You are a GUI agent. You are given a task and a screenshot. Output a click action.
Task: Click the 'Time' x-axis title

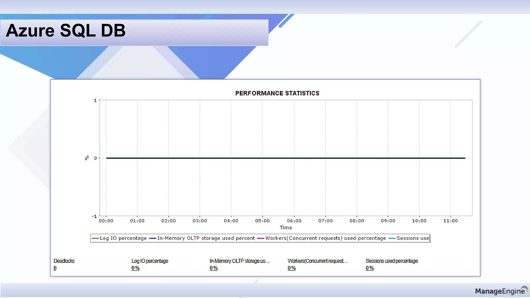tap(286, 228)
